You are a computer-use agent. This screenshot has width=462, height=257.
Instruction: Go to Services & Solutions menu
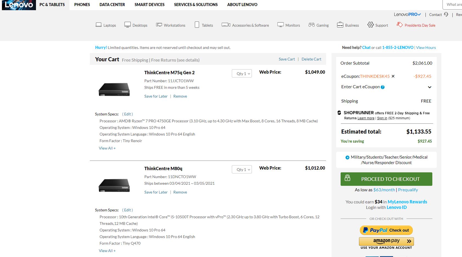196,5
